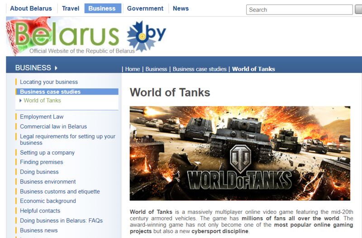Open Finding premises in sidebar
The image size is (362, 238).
click(x=42, y=162)
